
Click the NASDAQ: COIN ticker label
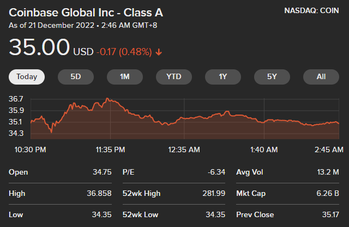click(x=312, y=11)
